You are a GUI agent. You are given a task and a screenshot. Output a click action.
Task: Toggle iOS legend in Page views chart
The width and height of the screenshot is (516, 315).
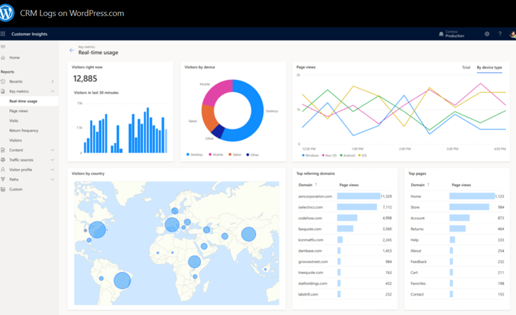363,155
